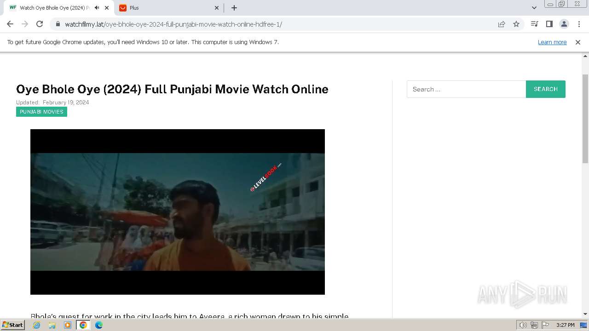Click the scrollbar down arrow
Screen dimensions: 589x331
[585, 314]
